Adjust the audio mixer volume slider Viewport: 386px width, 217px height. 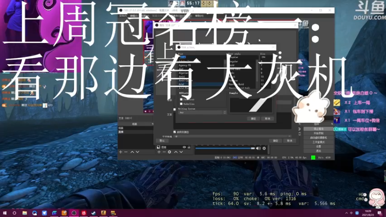pos(225,149)
